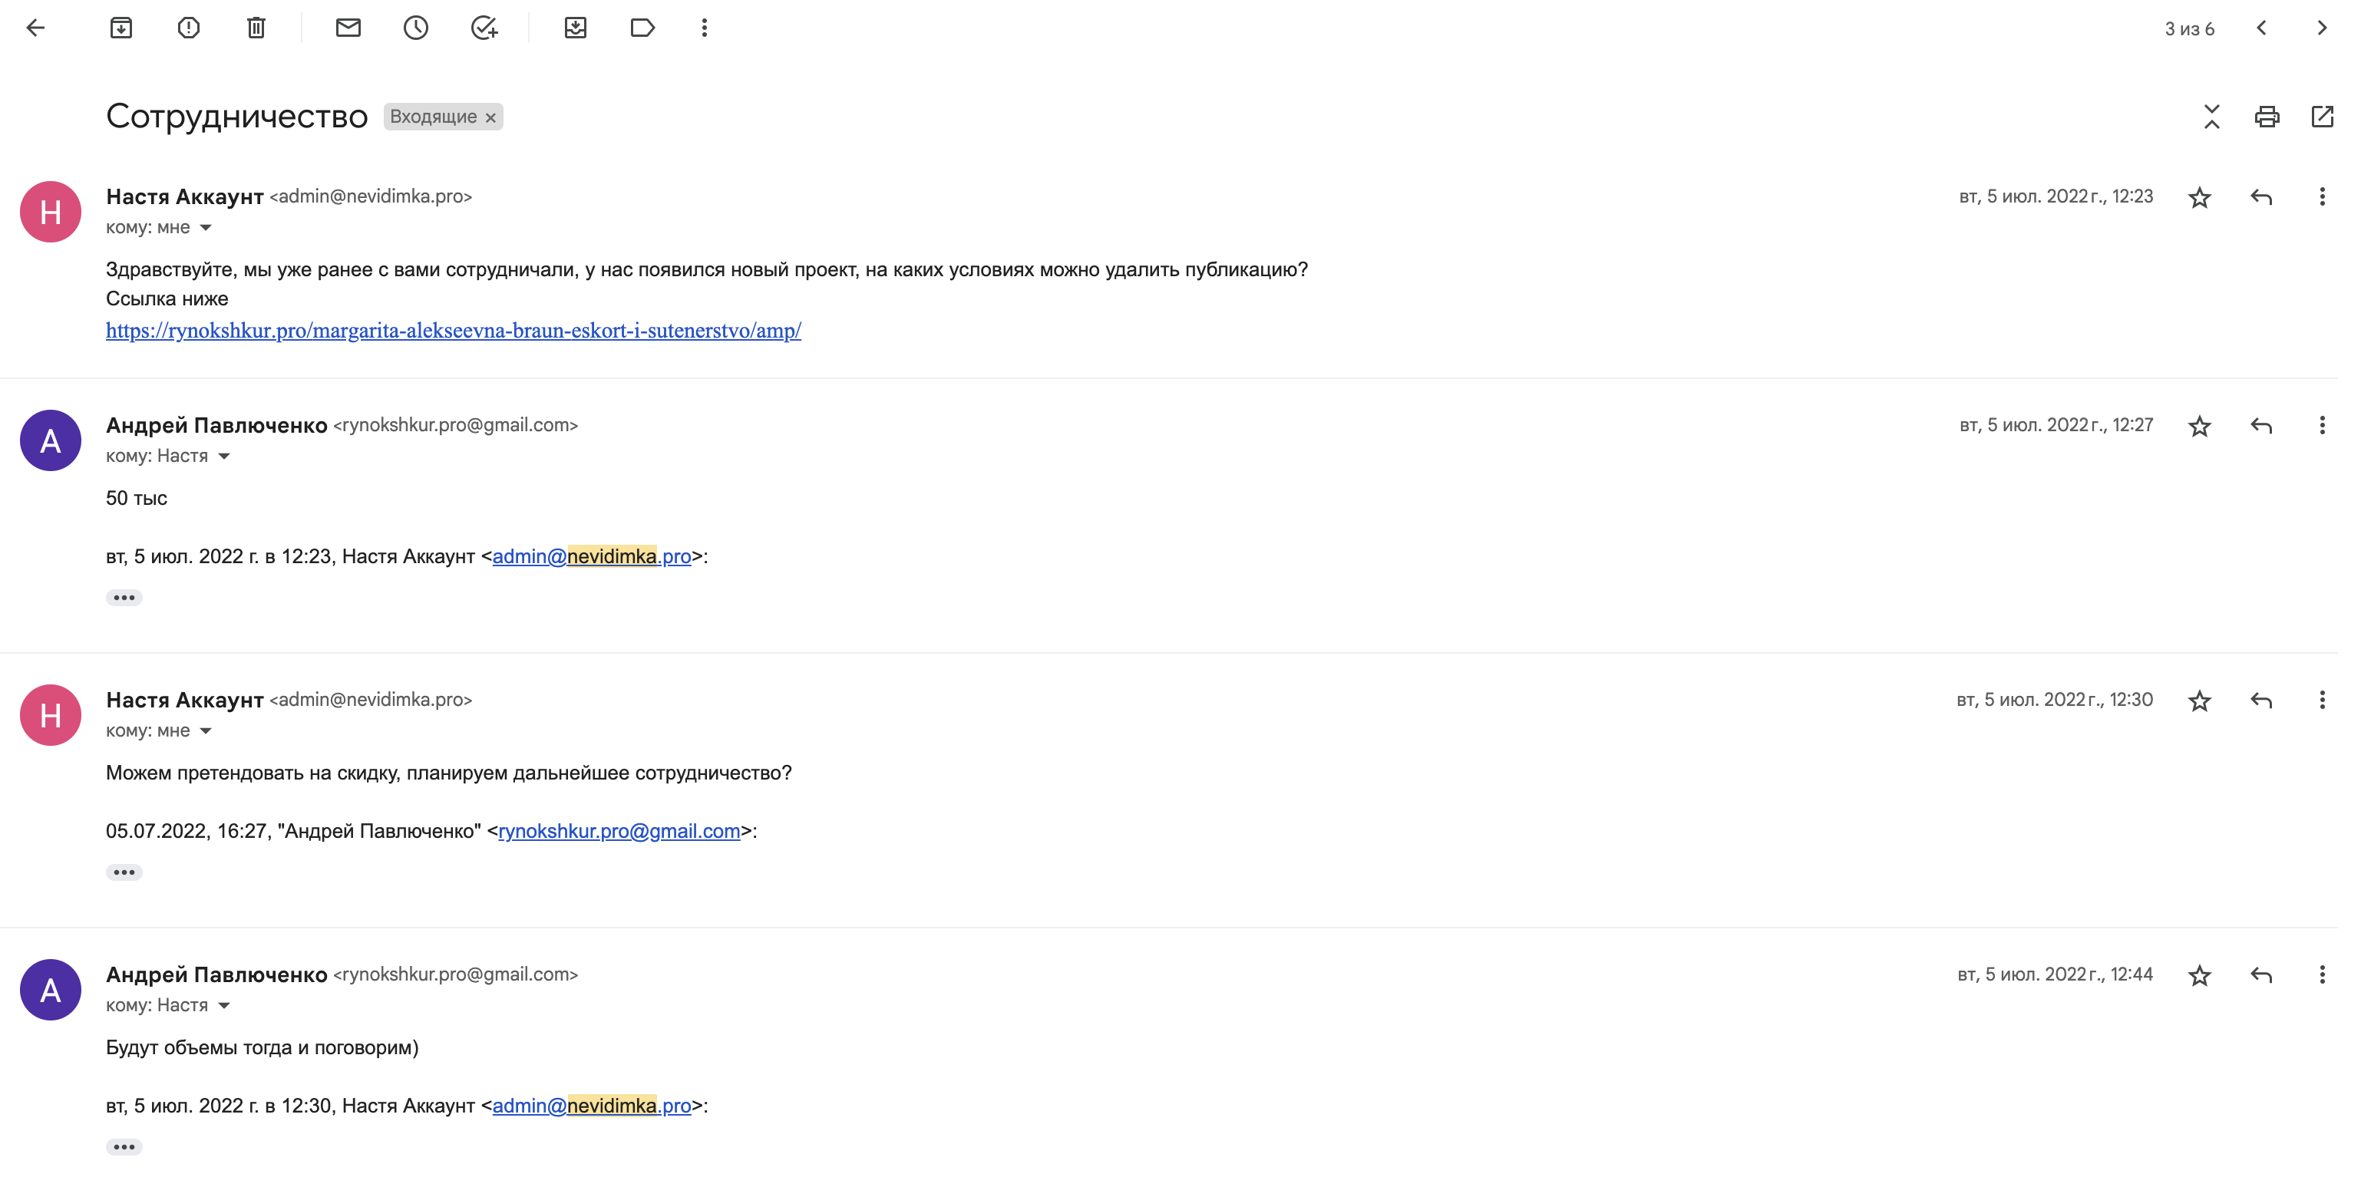This screenshot has width=2361, height=1177.
Task: Click the '50 тыс' message text
Action: coord(137,498)
